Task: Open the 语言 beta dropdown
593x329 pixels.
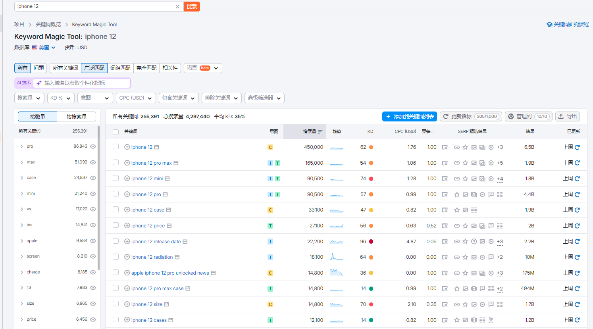Action: pyautogui.click(x=203, y=68)
